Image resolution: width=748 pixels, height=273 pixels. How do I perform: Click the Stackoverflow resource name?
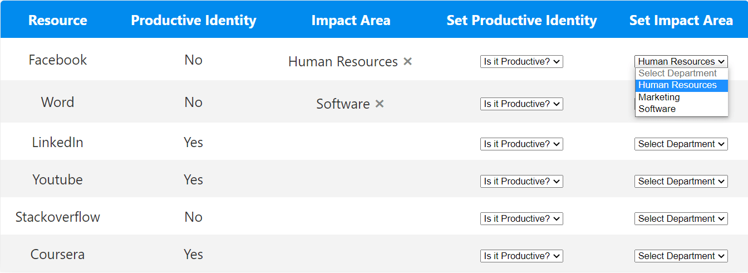pos(57,217)
